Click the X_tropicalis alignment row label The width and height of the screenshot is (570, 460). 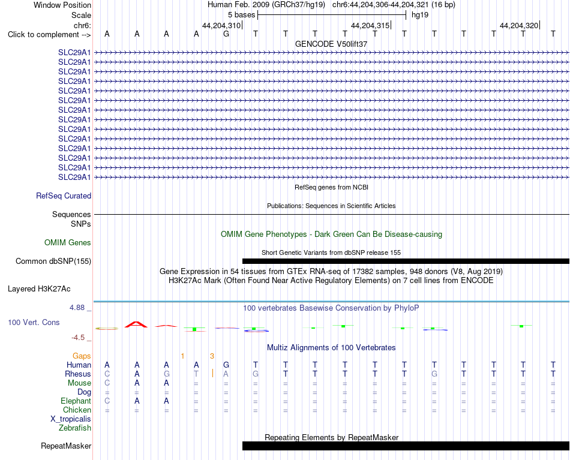click(71, 419)
